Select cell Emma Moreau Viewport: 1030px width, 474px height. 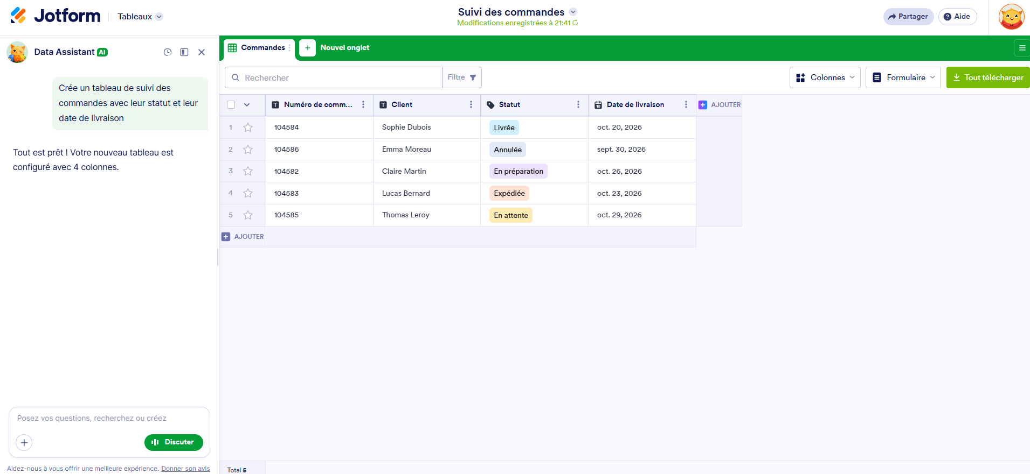click(427, 150)
